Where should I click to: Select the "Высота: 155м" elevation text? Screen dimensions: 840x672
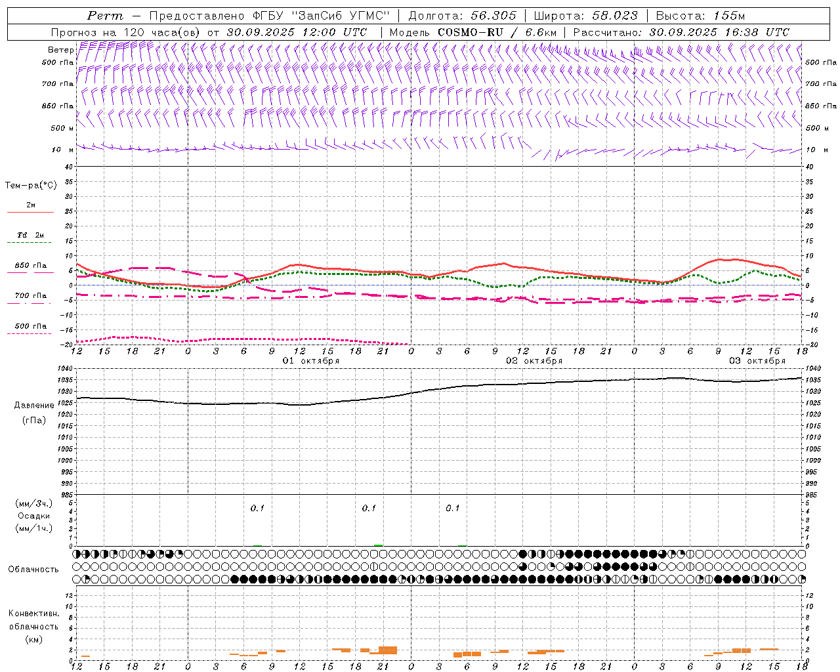(700, 16)
